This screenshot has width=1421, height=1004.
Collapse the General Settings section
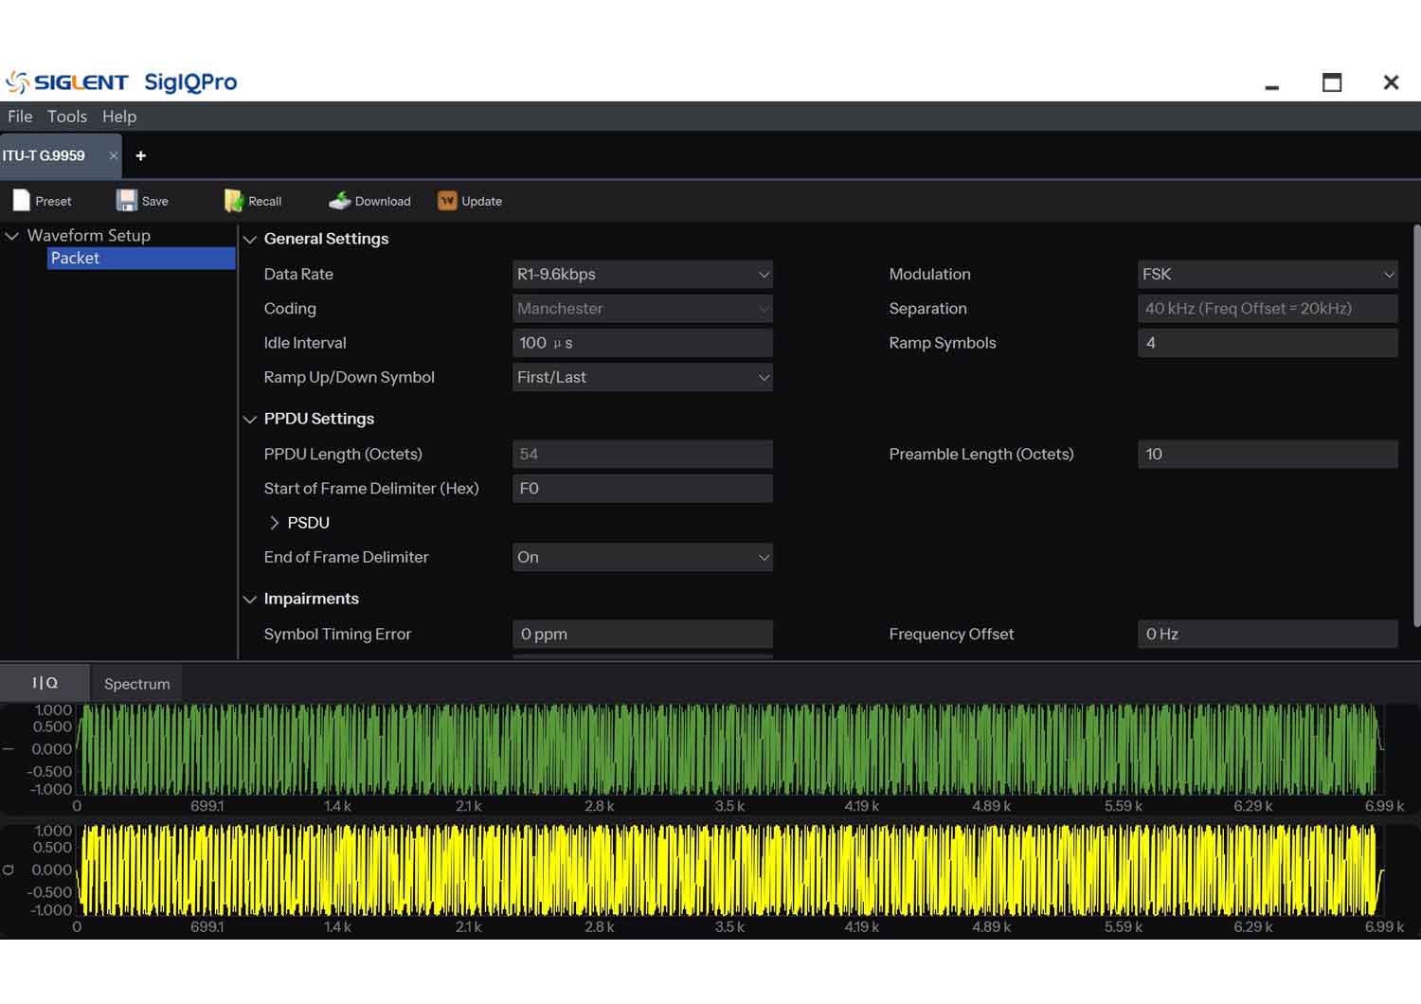pos(250,240)
